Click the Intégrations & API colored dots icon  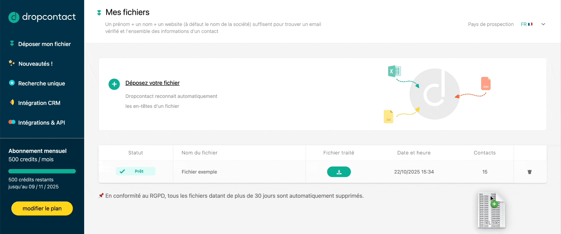point(12,122)
